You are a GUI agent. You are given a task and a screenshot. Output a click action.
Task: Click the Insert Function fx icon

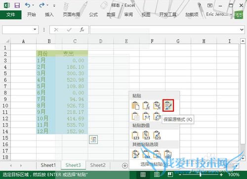82,30
